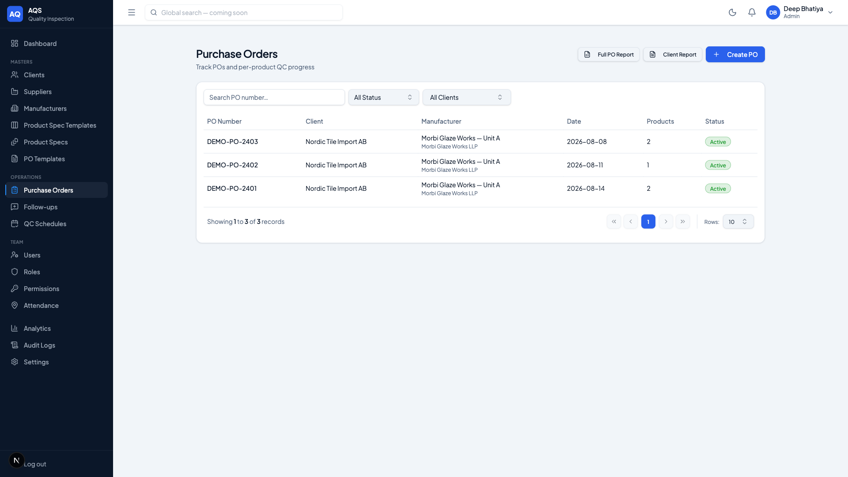The height and width of the screenshot is (477, 848).
Task: Toggle the sidebar hamburger menu
Action: click(132, 12)
